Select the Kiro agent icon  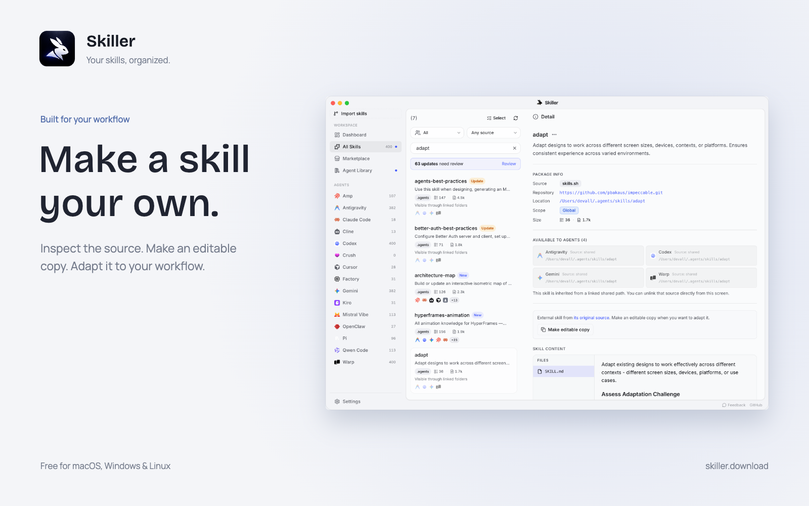point(337,303)
